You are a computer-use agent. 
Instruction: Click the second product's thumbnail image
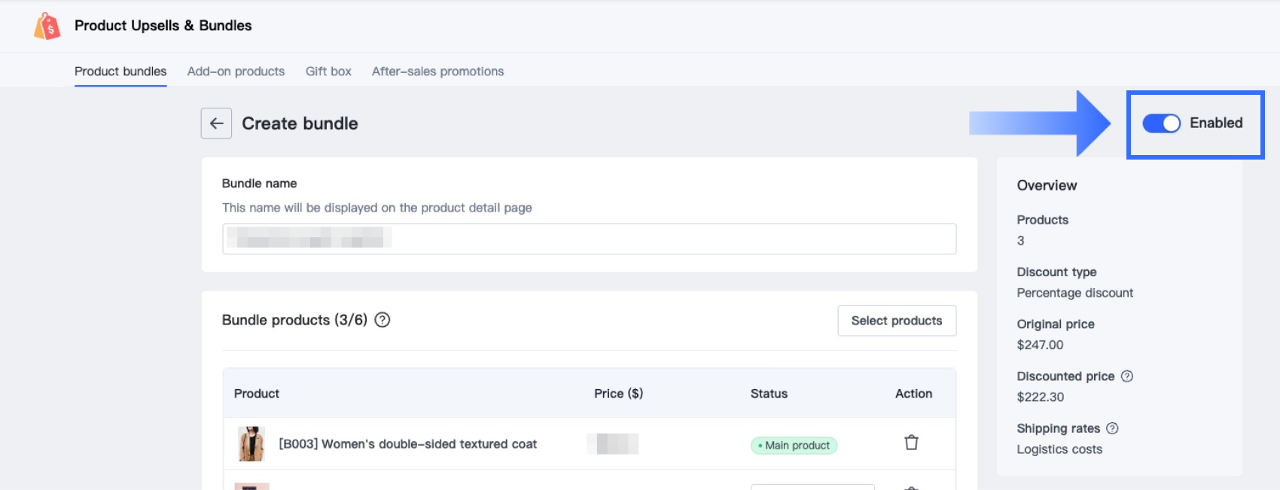[x=251, y=486]
